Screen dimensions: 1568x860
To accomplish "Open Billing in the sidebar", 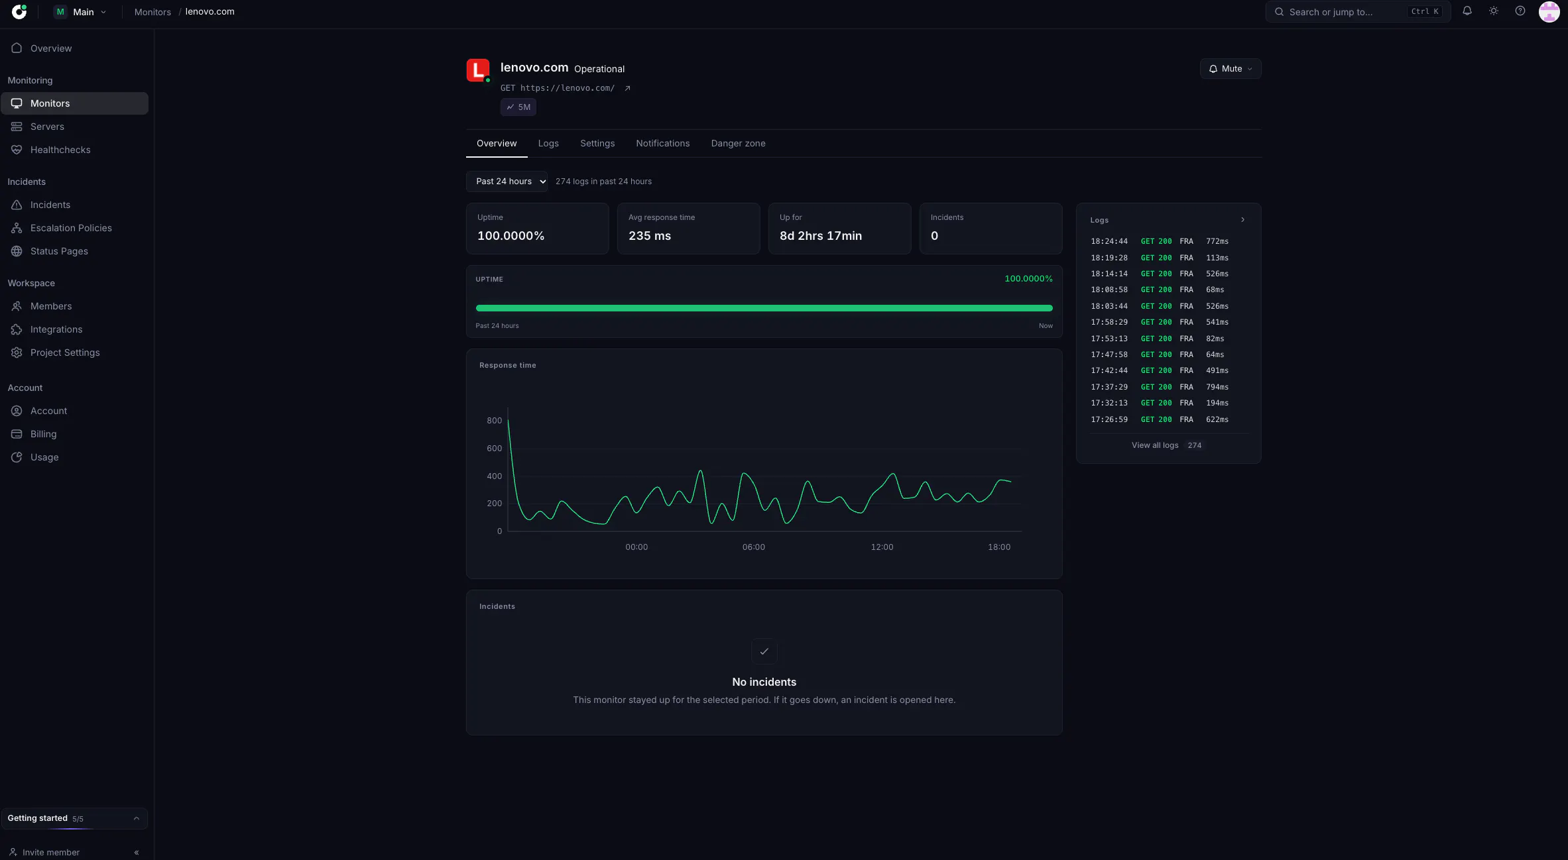I will [74, 434].
